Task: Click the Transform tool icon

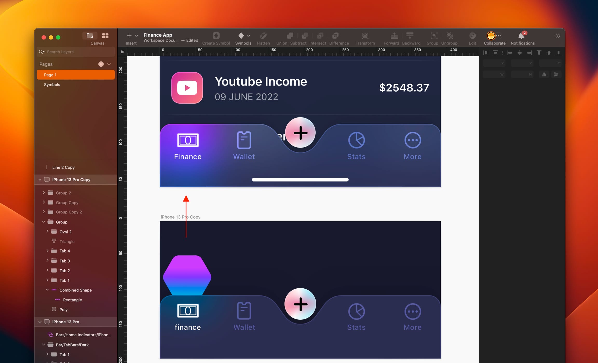Action: point(365,36)
